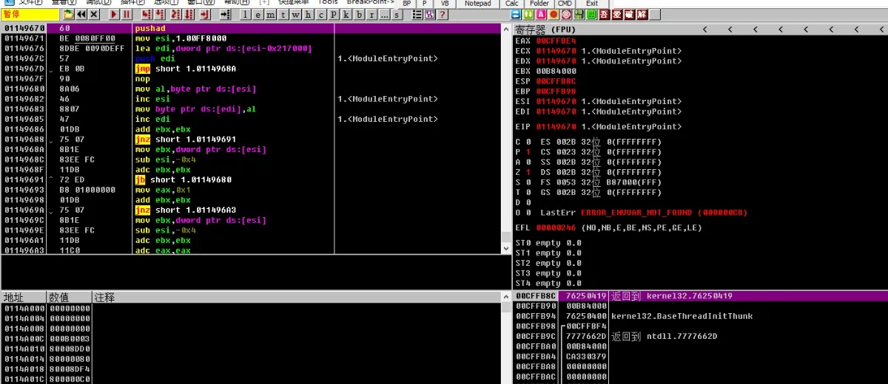Viewport: 888px width, 384px height.
Task: Click the pink A plugin icon
Action: [x=541, y=14]
